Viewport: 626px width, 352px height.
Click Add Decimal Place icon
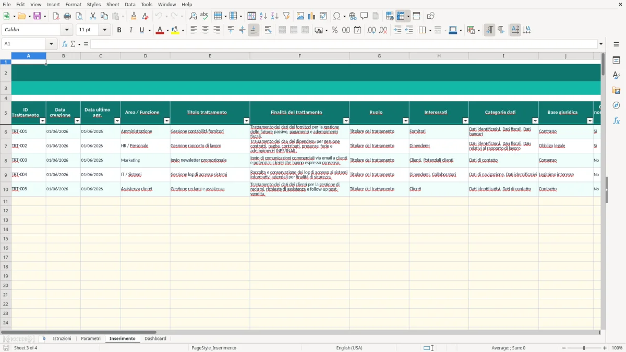coord(371,30)
